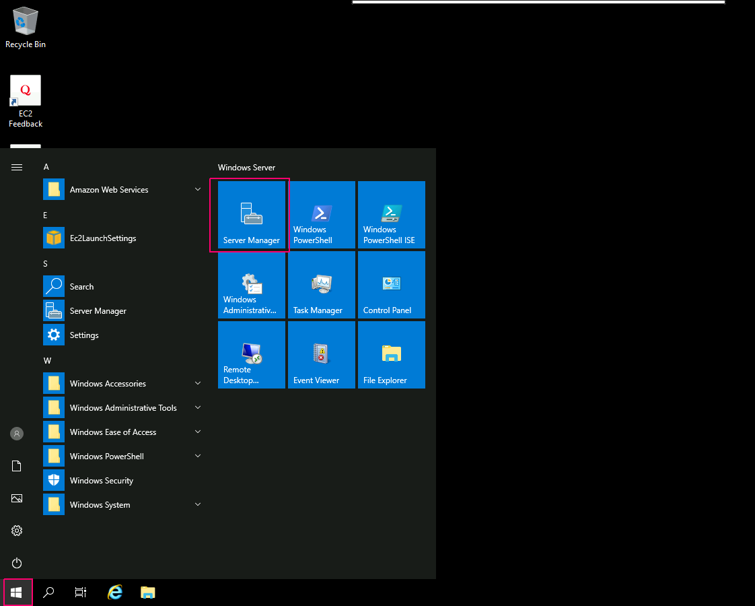
Task: Open the Windows PowerShell ISE tile
Action: pos(392,215)
